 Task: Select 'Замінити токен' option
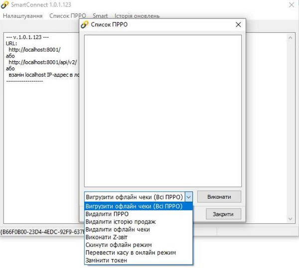(x=139, y=261)
